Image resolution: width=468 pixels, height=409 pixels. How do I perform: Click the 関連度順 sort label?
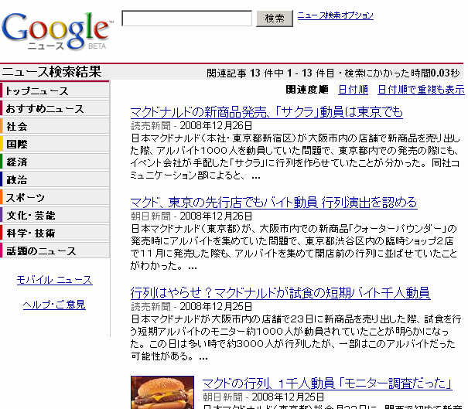click(307, 90)
